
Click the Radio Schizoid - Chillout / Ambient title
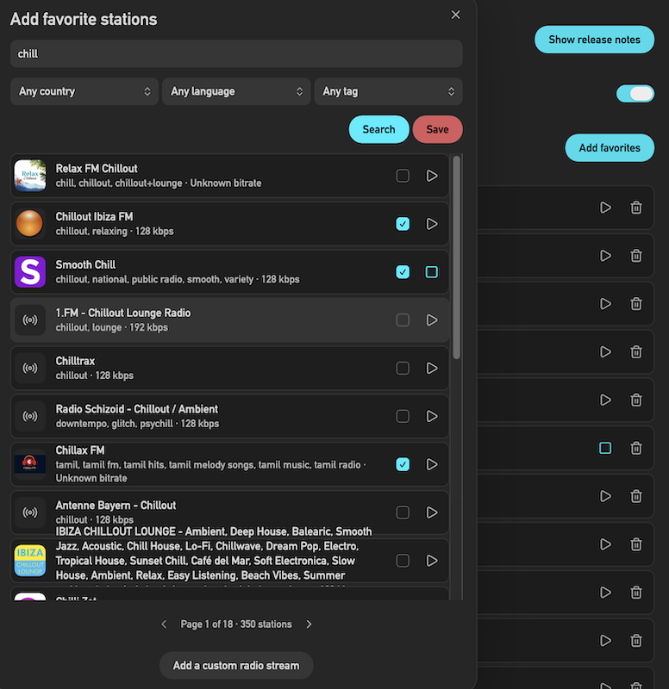pos(137,409)
